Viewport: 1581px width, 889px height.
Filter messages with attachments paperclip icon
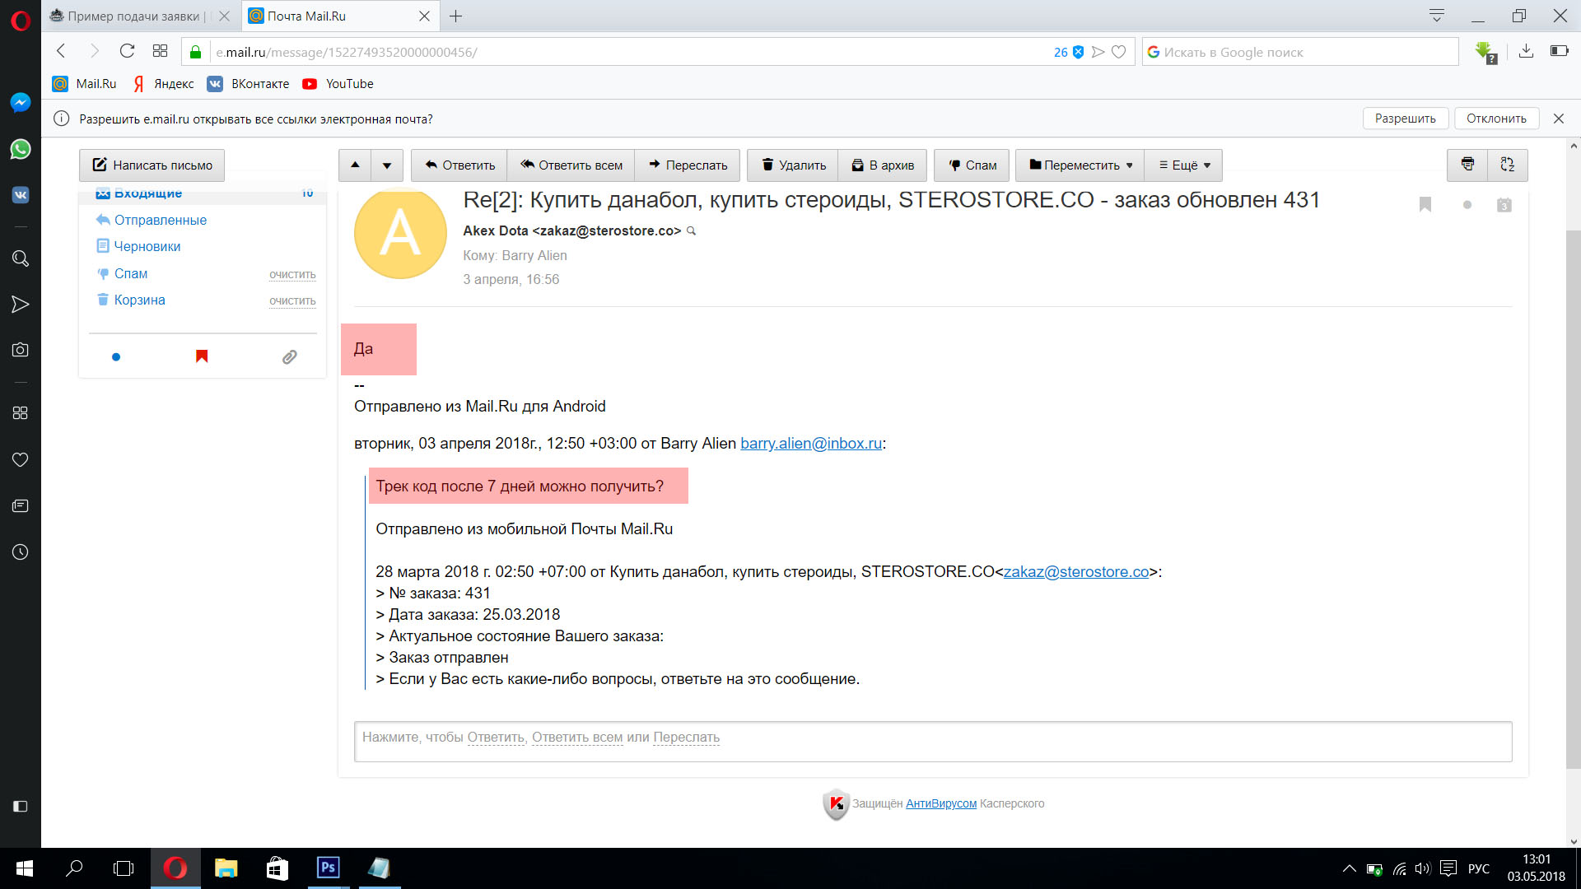point(289,356)
